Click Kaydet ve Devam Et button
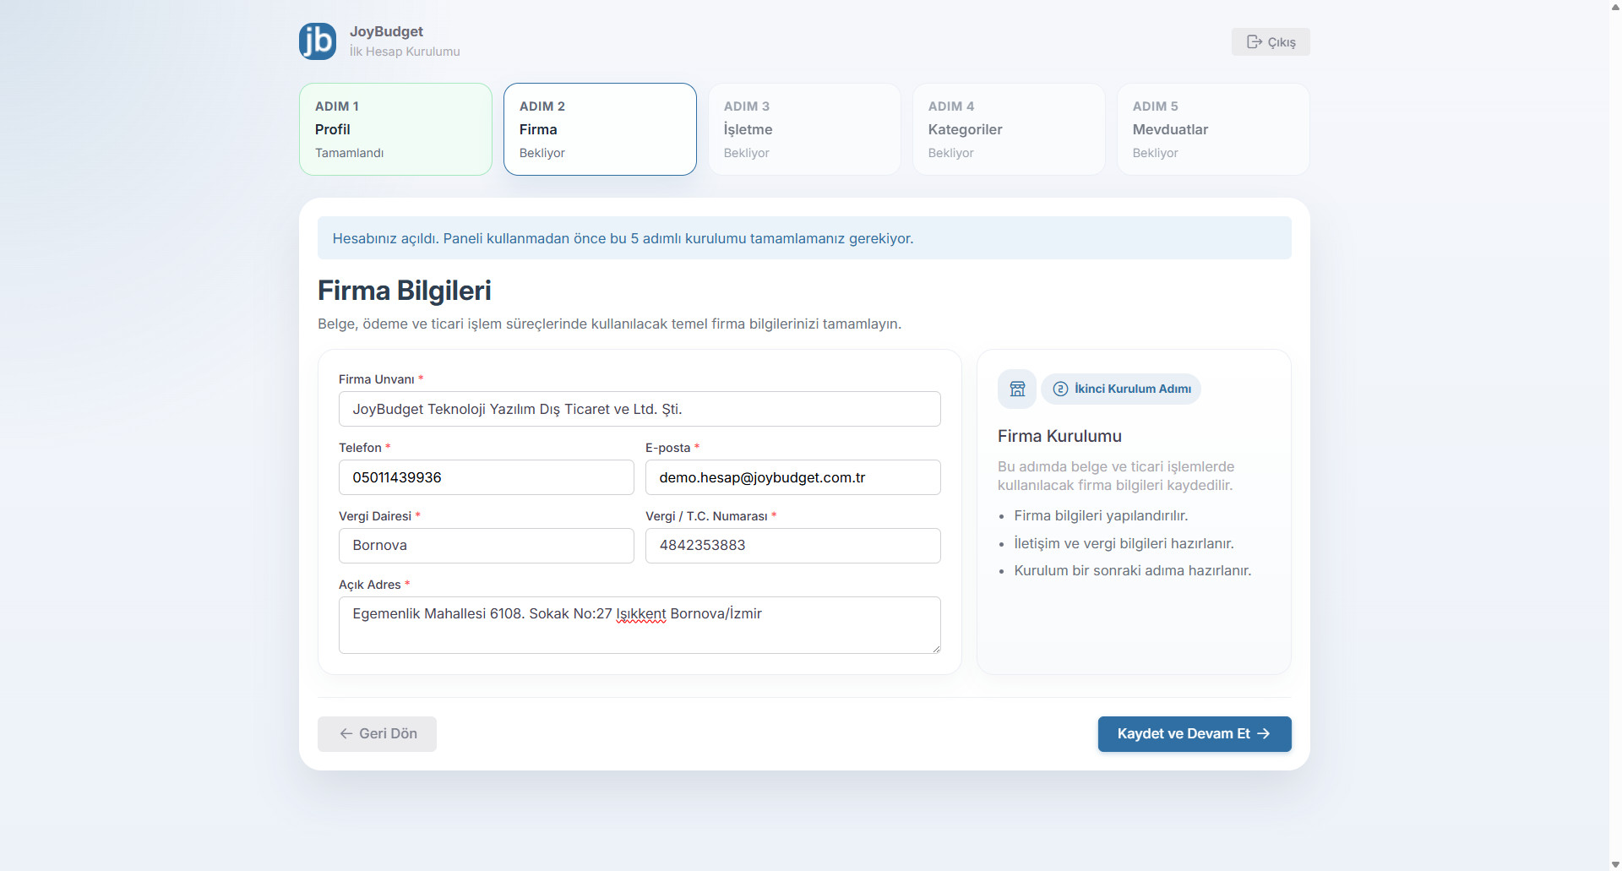The image size is (1622, 871). (1195, 734)
